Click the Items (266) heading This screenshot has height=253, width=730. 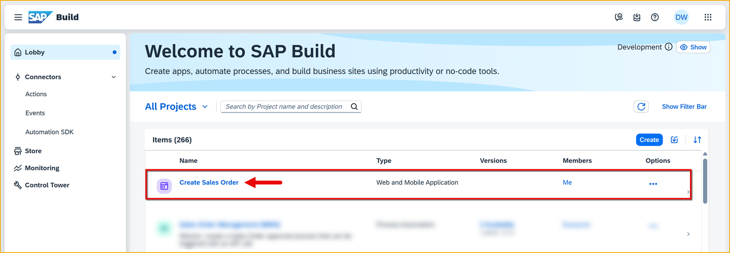click(172, 140)
